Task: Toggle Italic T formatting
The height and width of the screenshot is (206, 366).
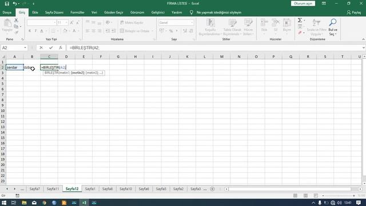Action: tap(35, 31)
